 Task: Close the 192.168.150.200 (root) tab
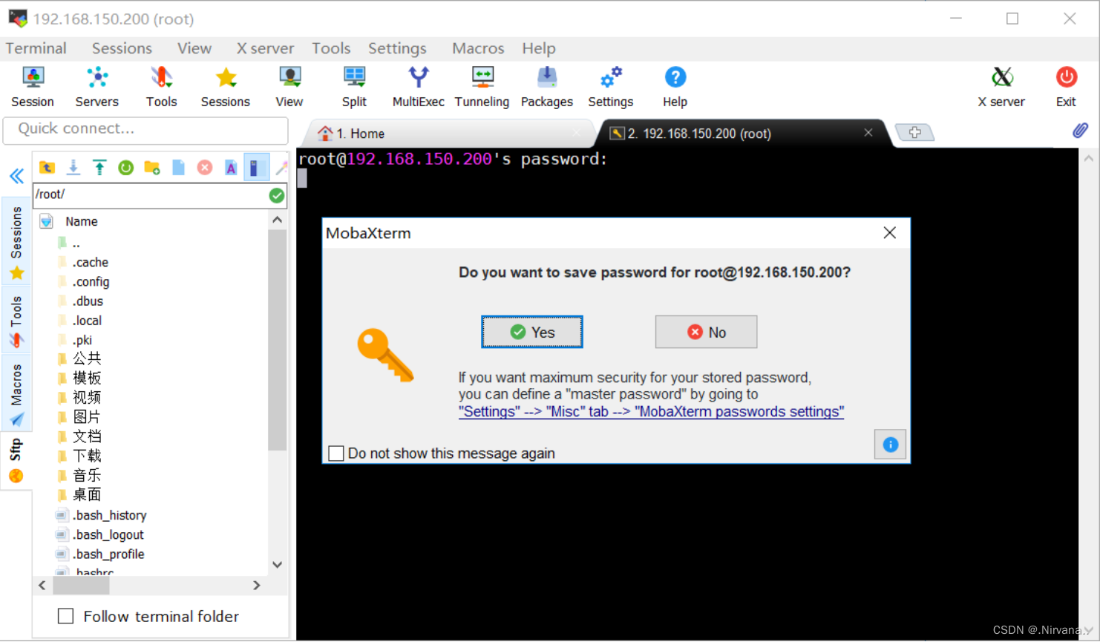[x=868, y=132]
